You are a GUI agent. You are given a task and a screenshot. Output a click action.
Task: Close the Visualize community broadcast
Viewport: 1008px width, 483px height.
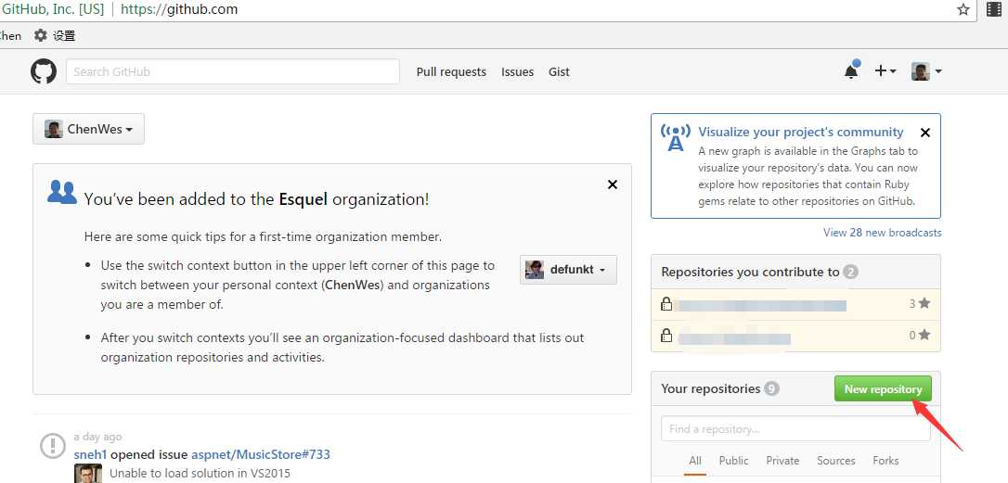(x=925, y=133)
